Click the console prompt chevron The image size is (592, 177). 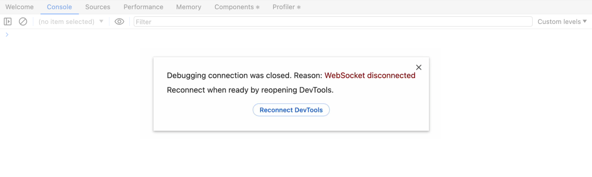tap(7, 35)
